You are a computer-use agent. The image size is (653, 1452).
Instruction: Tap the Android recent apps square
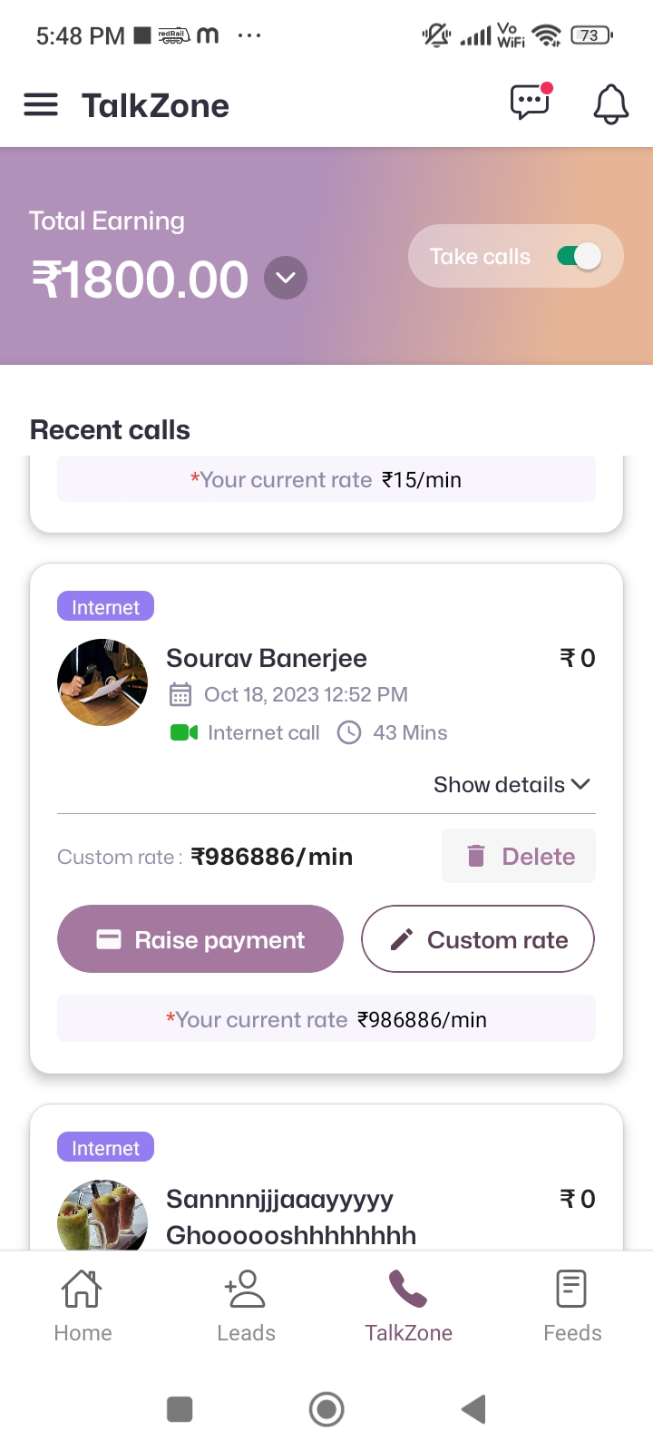click(180, 1409)
